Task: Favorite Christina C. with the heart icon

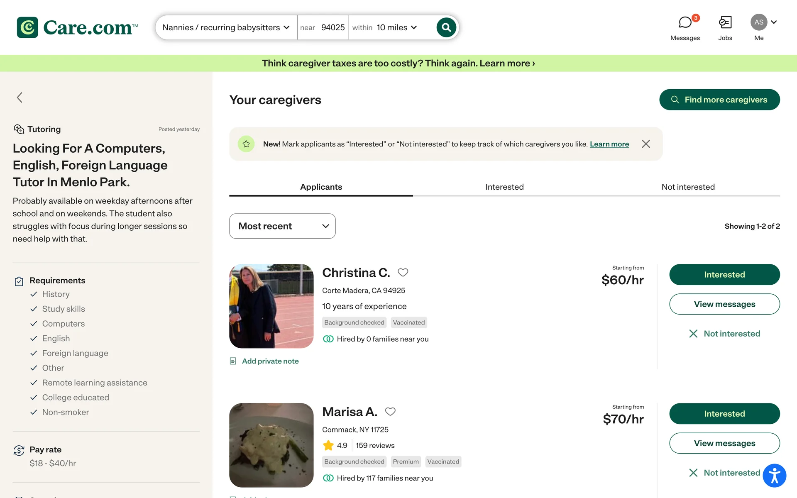Action: 403,273
